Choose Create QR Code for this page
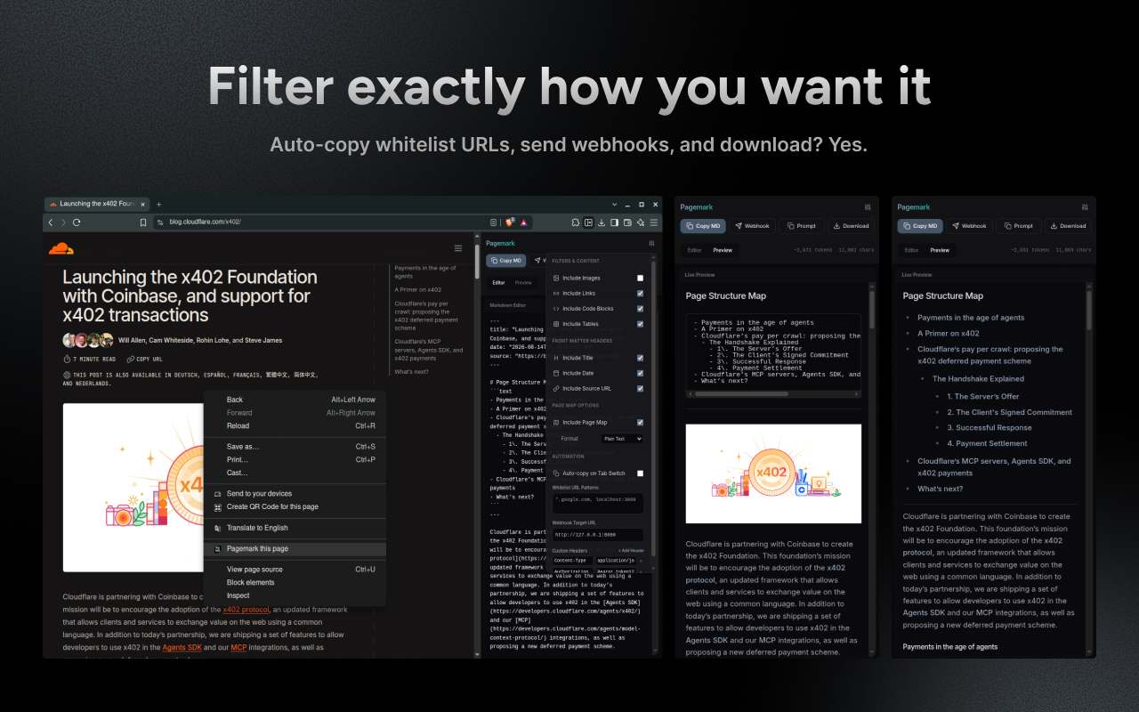The width and height of the screenshot is (1139, 712). click(x=295, y=507)
